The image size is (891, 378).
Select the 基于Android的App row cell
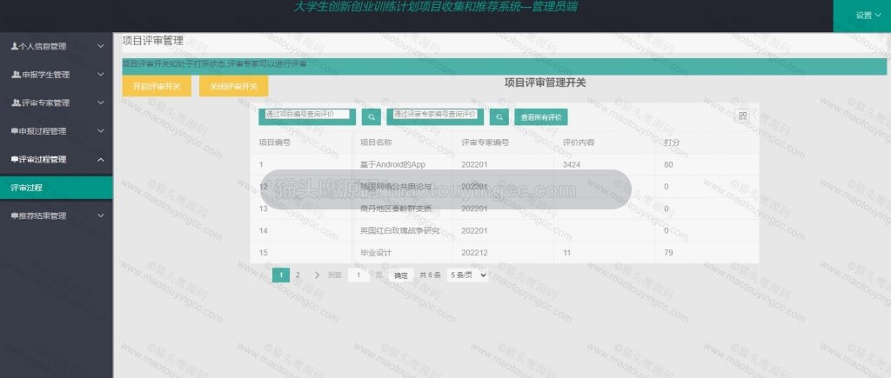point(402,164)
